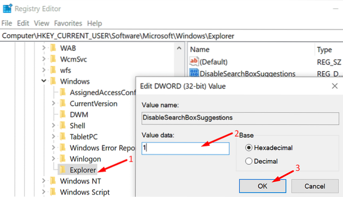Select the (Default) string value icon

(195, 62)
